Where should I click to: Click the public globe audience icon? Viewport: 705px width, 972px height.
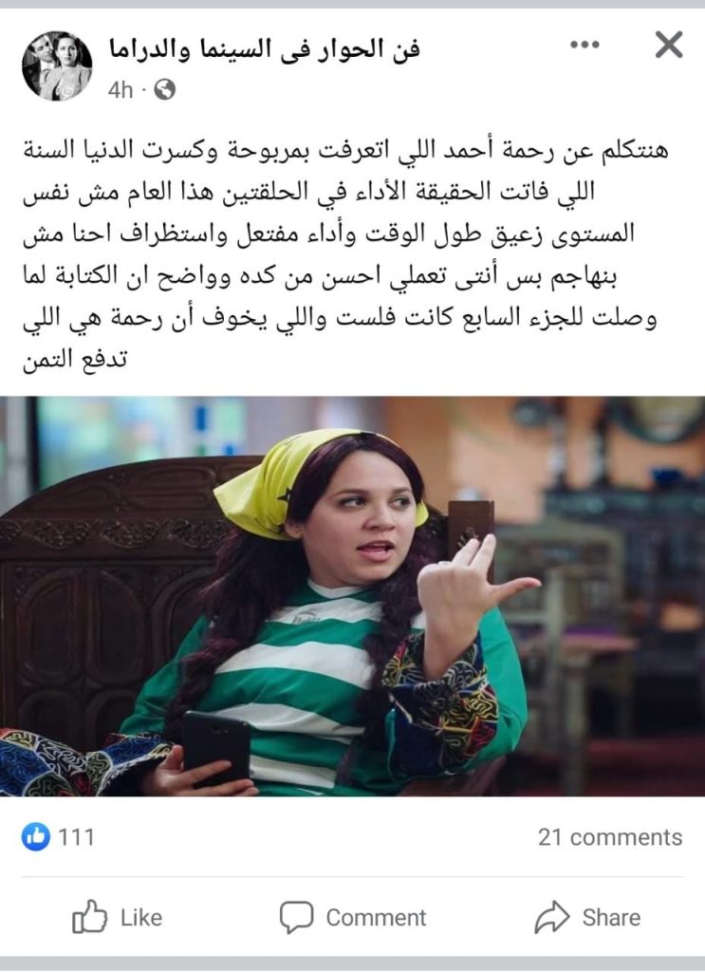(x=165, y=90)
